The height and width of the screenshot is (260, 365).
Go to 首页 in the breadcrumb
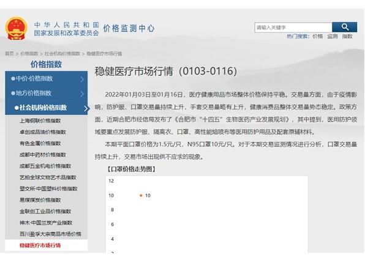click(10, 54)
